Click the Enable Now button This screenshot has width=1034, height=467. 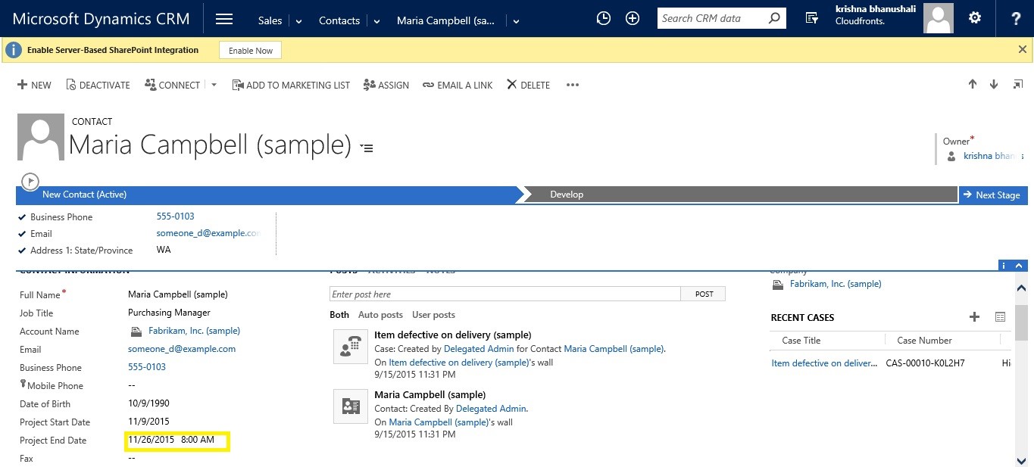tap(251, 51)
